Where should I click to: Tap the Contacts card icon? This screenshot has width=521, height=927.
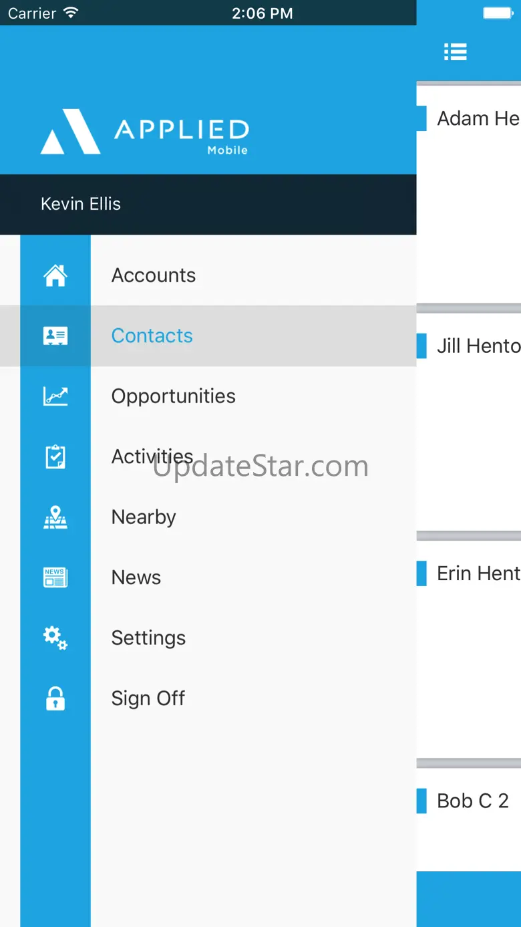(55, 336)
